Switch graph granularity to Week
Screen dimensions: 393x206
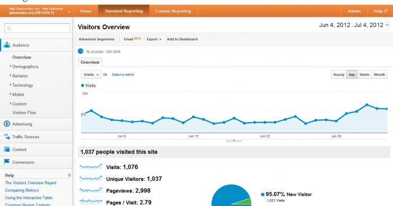pyautogui.click(x=364, y=74)
